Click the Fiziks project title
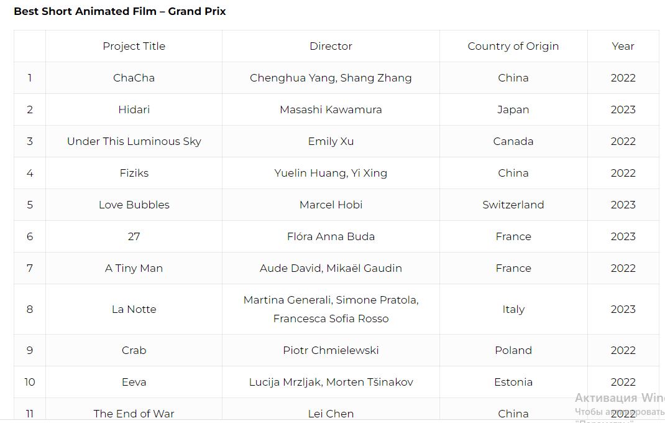The height and width of the screenshot is (423, 665). click(134, 173)
